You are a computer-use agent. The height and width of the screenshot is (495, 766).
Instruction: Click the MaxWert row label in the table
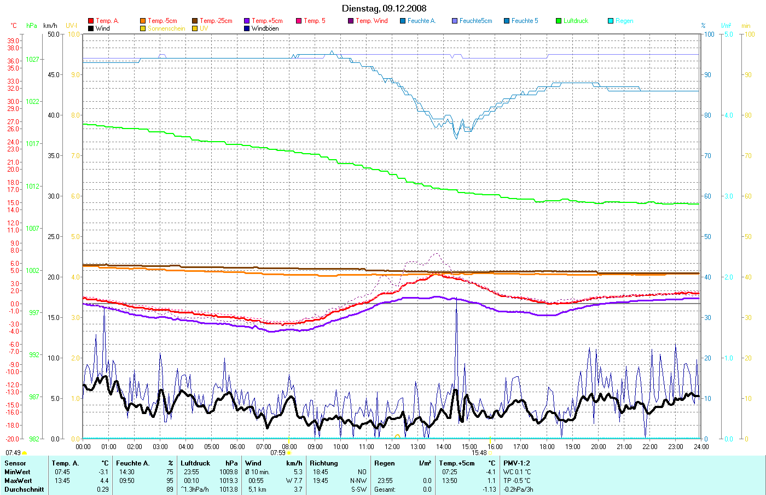tap(18, 481)
